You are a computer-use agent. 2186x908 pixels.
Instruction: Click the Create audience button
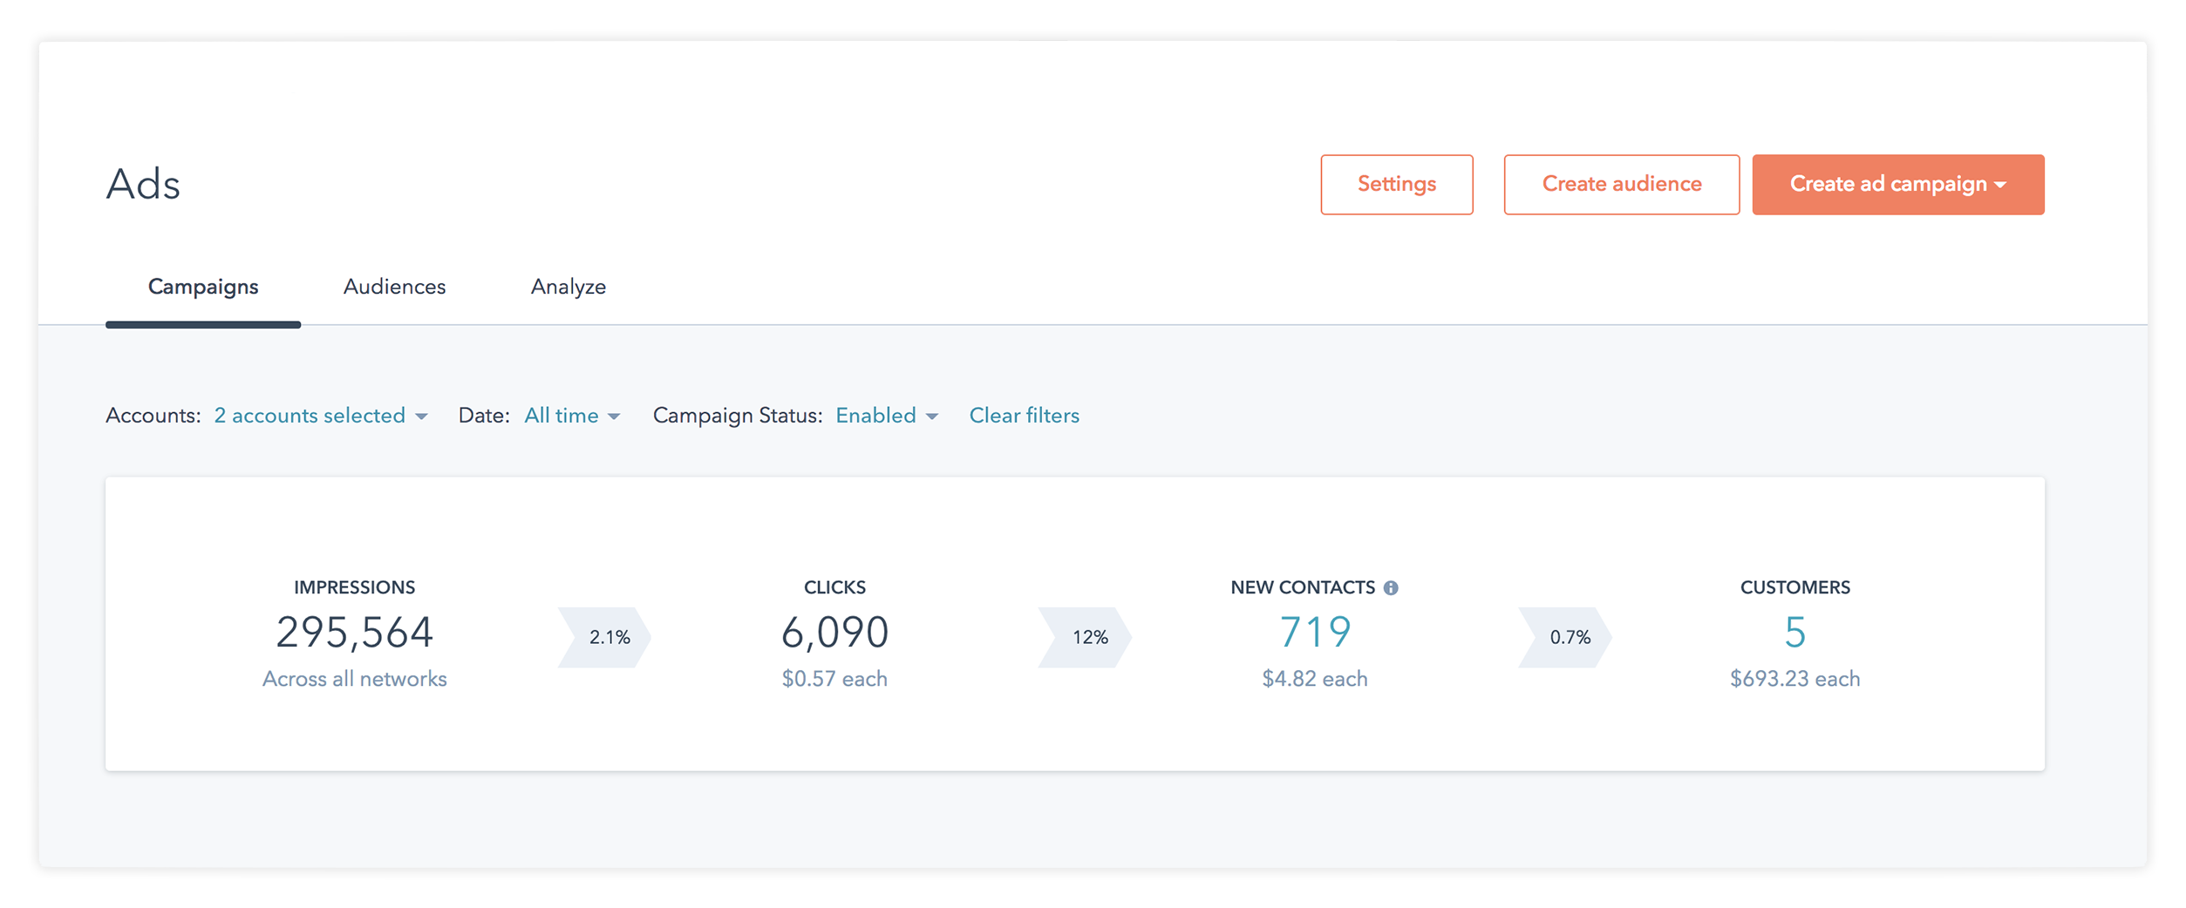click(x=1622, y=185)
